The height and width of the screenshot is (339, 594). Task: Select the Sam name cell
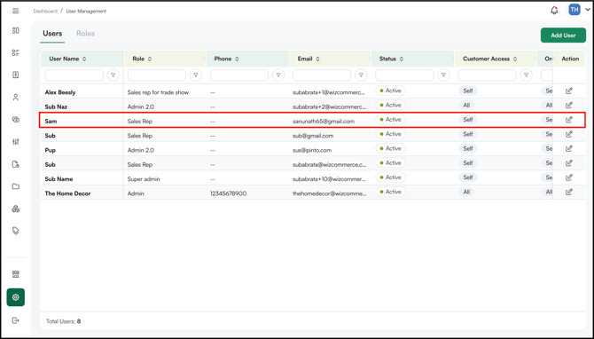pos(51,122)
